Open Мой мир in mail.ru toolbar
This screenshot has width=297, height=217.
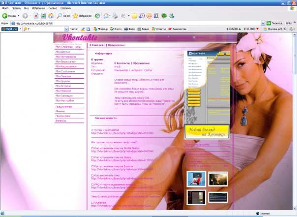tap(101, 29)
